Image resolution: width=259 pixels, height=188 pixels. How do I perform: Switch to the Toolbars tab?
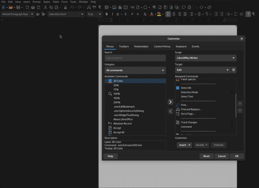pyautogui.click(x=124, y=46)
